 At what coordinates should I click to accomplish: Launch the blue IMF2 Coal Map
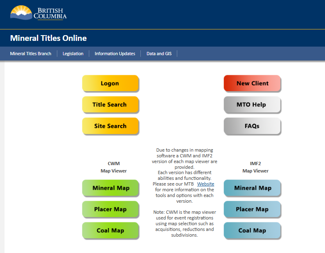coord(252,231)
